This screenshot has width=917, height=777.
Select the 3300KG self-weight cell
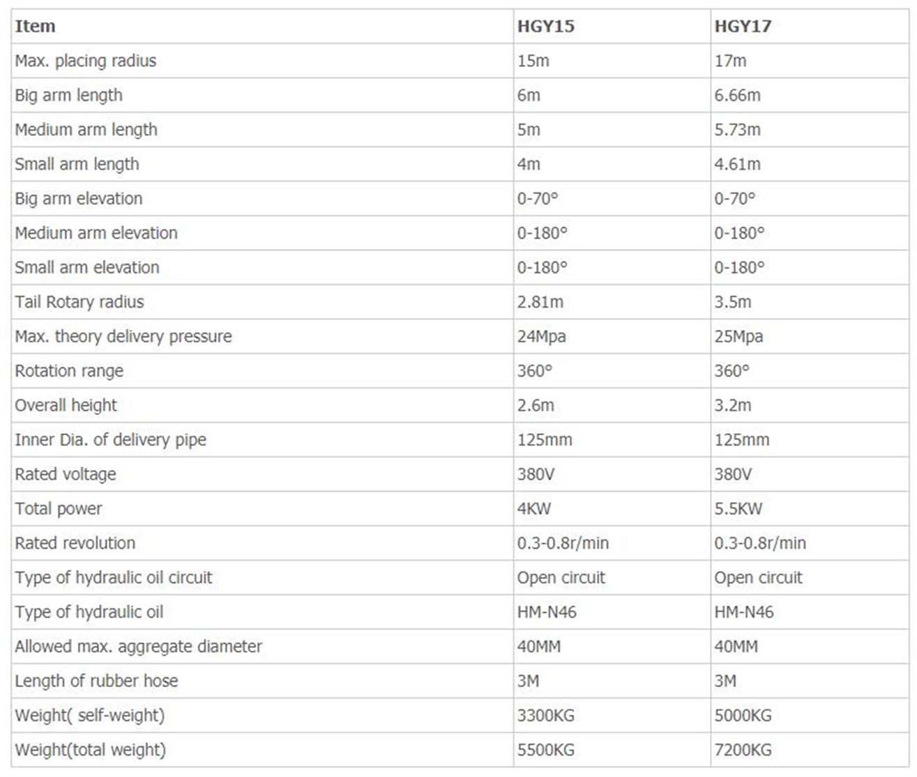(545, 716)
